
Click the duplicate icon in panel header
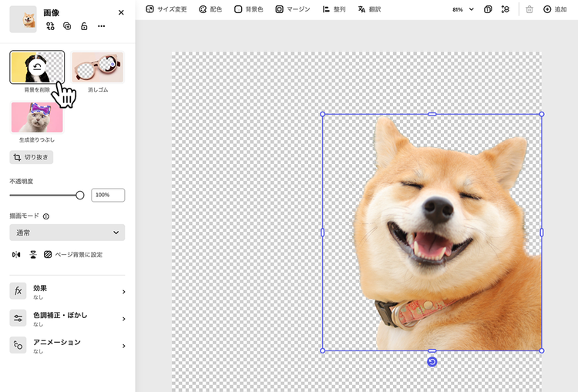[67, 26]
